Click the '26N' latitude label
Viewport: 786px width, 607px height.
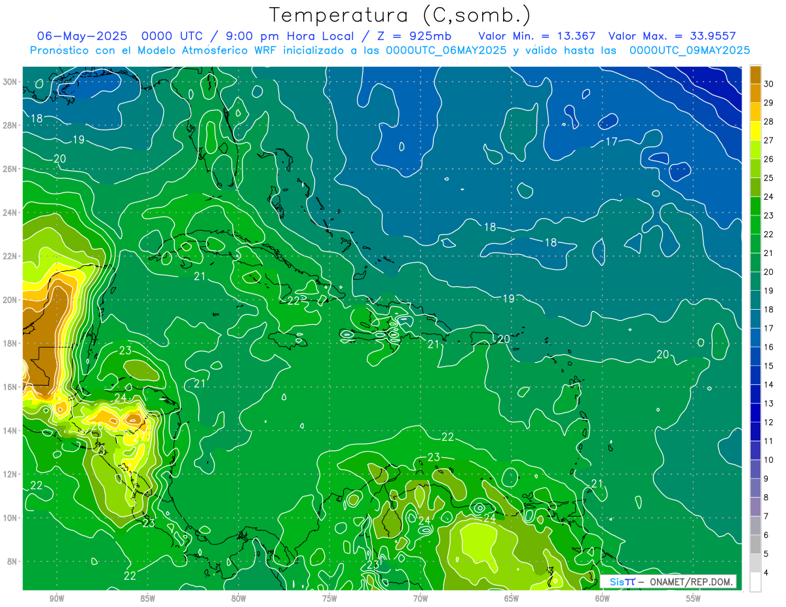point(10,169)
